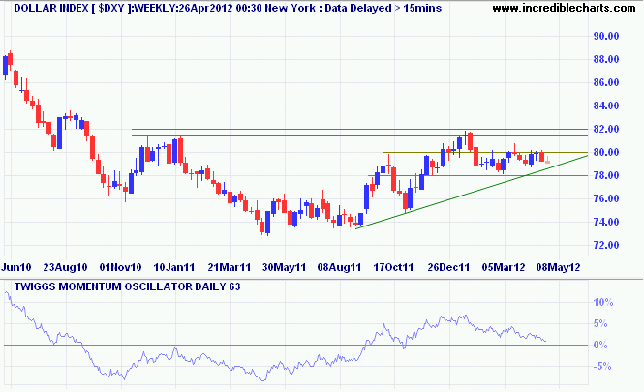The image size is (644, 392).
Task: Click the 76.00 price axis label
Action: [x=606, y=198]
